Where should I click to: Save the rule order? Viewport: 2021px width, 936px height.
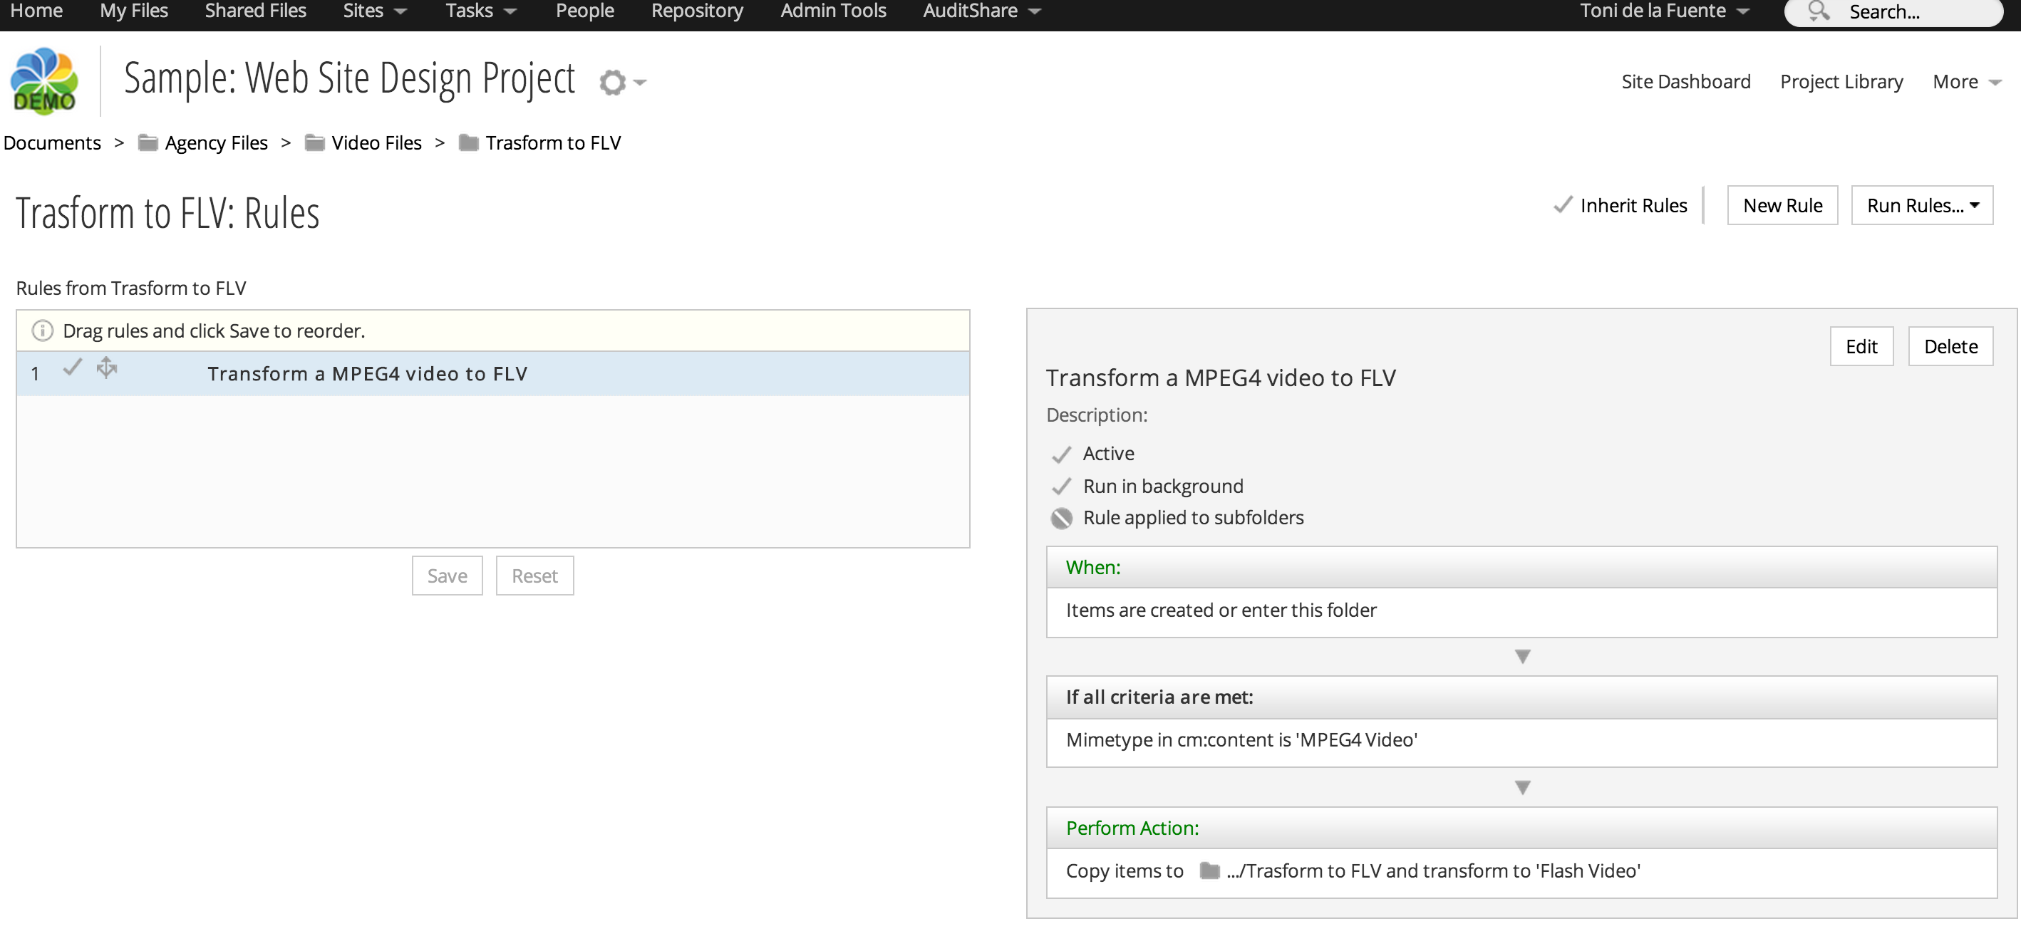[448, 576]
